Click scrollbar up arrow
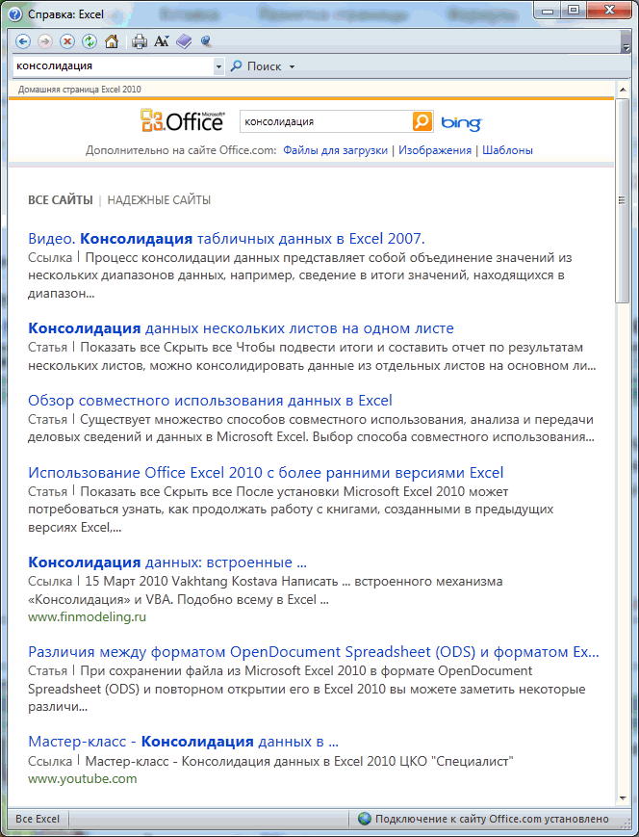The width and height of the screenshot is (639, 837). click(623, 90)
